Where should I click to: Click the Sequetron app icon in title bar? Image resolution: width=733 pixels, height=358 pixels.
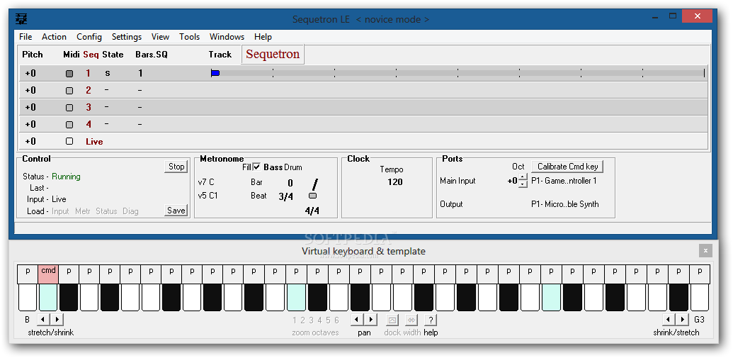pyautogui.click(x=21, y=18)
